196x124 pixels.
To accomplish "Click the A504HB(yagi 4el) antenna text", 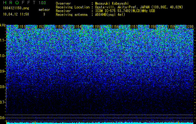I will coord(110,15).
